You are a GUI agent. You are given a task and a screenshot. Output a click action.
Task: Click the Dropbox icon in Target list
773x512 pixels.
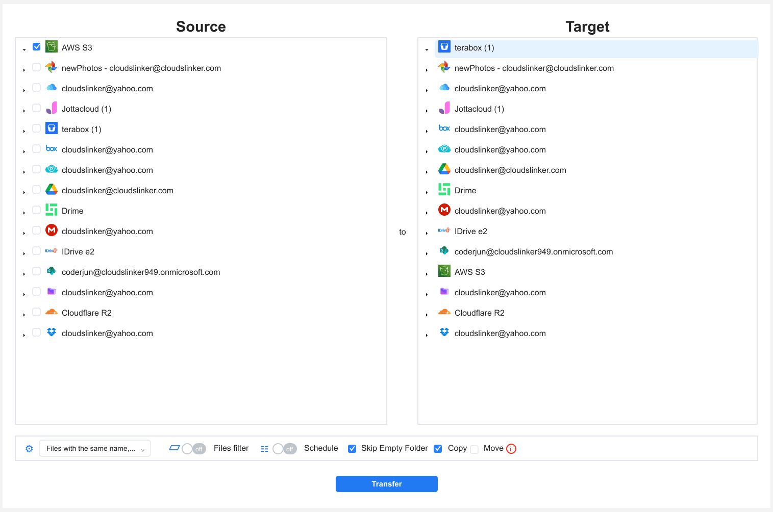pos(444,332)
